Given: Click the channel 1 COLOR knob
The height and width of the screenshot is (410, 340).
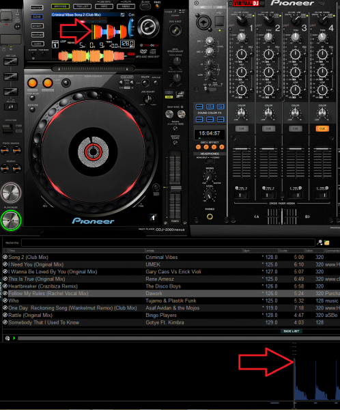Looking at the screenshot, I should coord(242,113).
